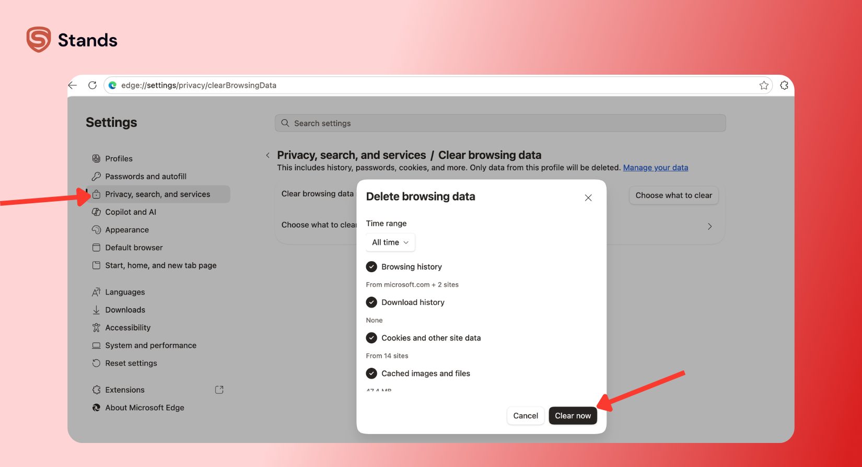Click the Choose what to clear button

tap(674, 195)
